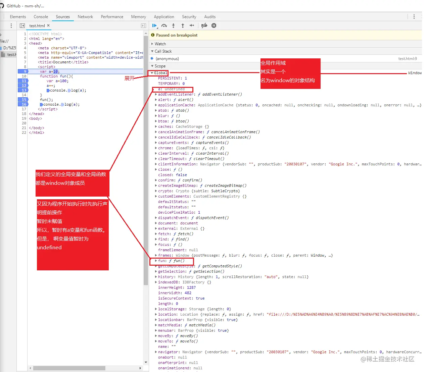Expand the clientInformation Navigator object
The width and height of the screenshot is (424, 372).
click(x=156, y=164)
